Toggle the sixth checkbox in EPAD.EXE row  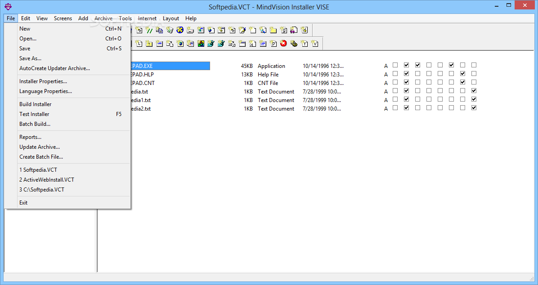click(452, 65)
